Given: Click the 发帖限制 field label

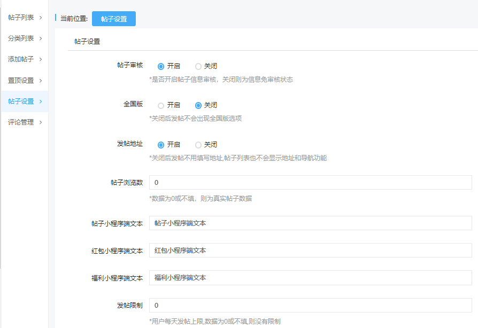Looking at the screenshot, I should 130,306.
